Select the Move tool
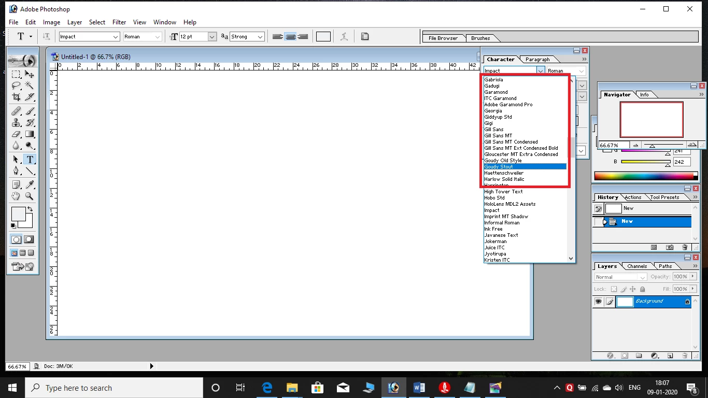Screen dimensions: 708x398 coord(30,75)
